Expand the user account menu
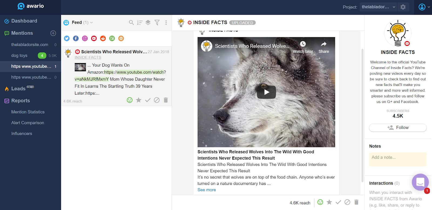The width and height of the screenshot is (432, 210). point(424,7)
